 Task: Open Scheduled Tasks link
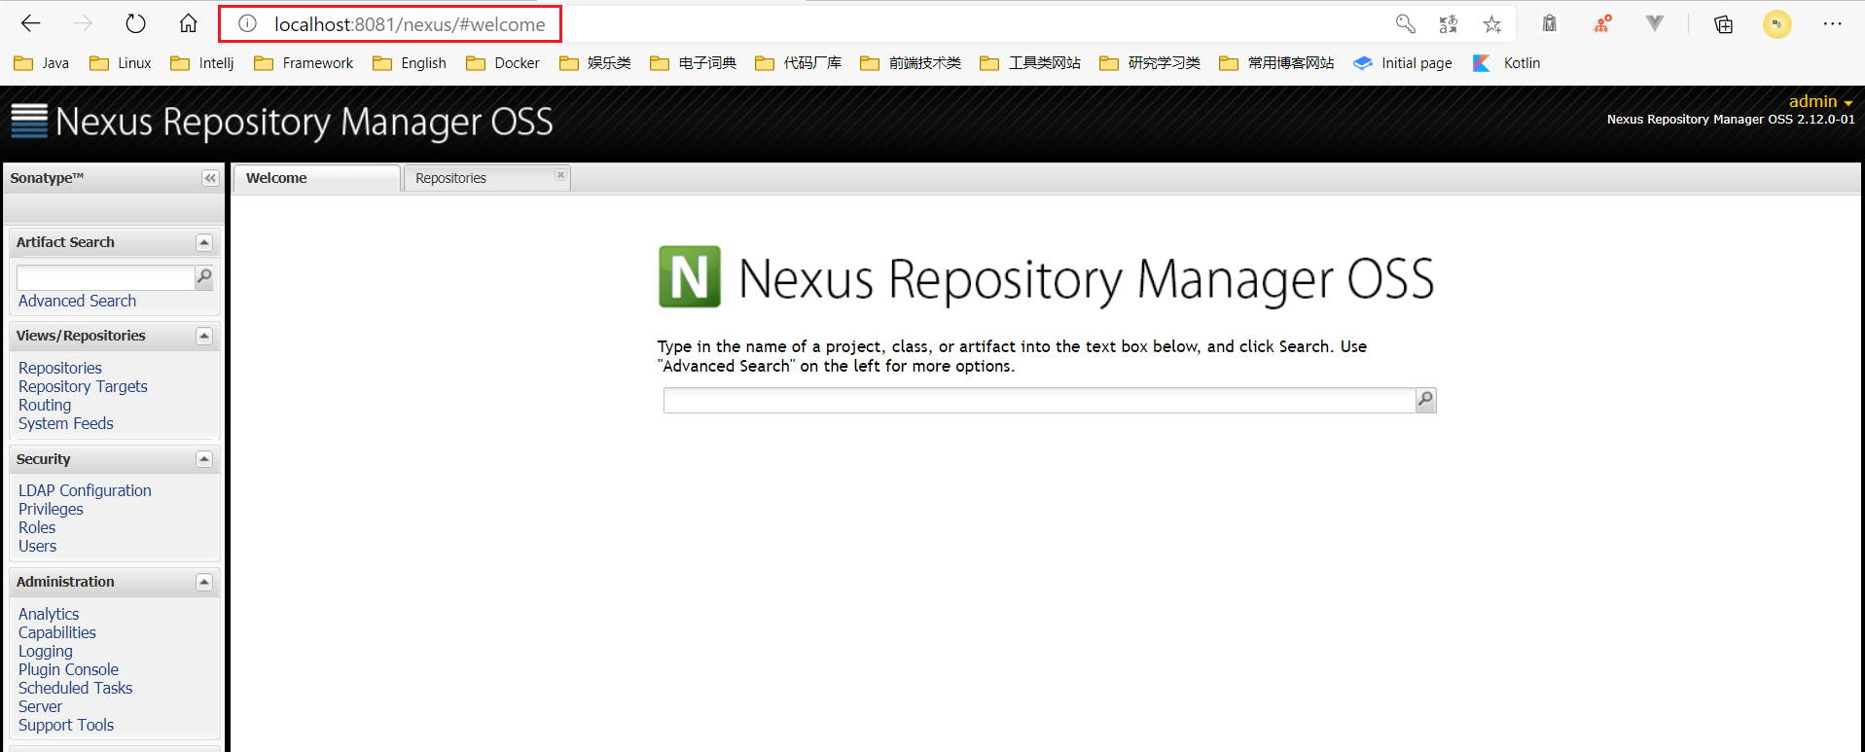click(x=75, y=688)
